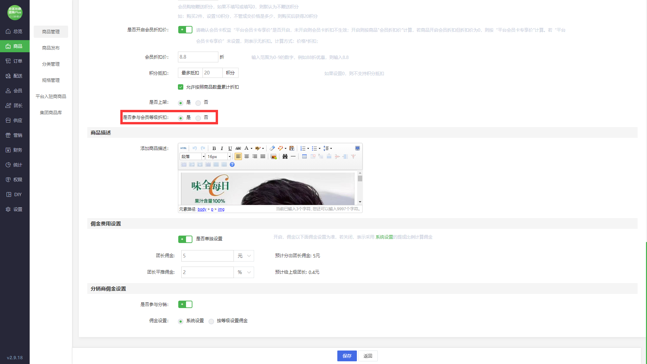This screenshot has height=364, width=647.
Task: Click the eraser clear formatting icon
Action: click(x=272, y=148)
